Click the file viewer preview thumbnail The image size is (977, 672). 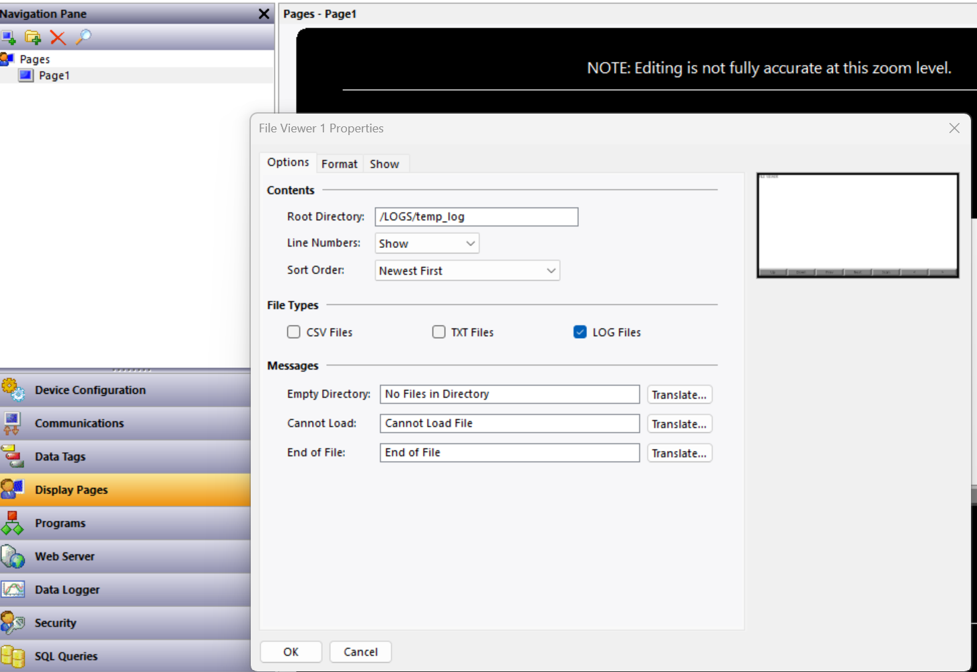[857, 225]
